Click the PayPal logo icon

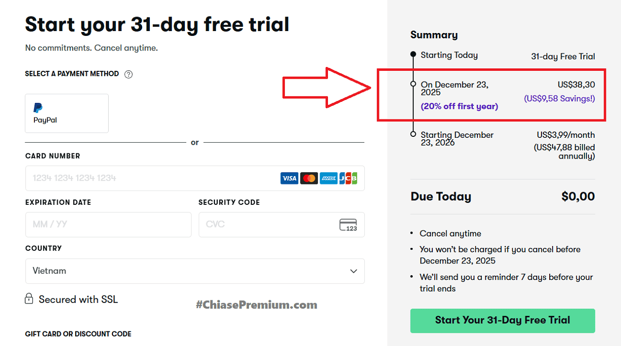click(38, 108)
